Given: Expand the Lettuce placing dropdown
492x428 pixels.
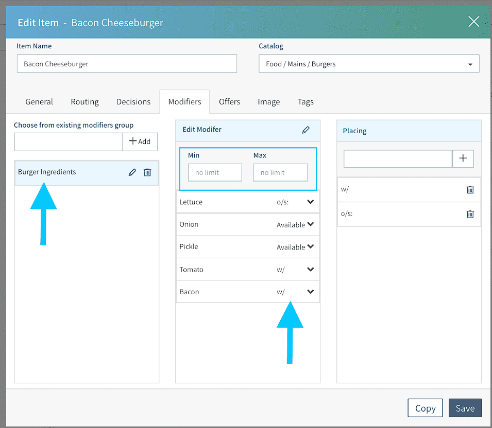Looking at the screenshot, I should pyautogui.click(x=310, y=202).
